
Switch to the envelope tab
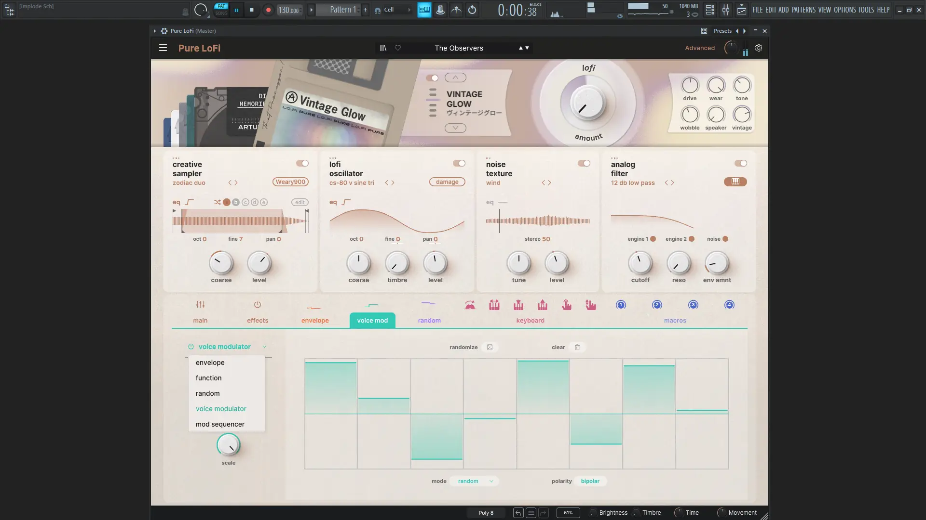point(315,320)
